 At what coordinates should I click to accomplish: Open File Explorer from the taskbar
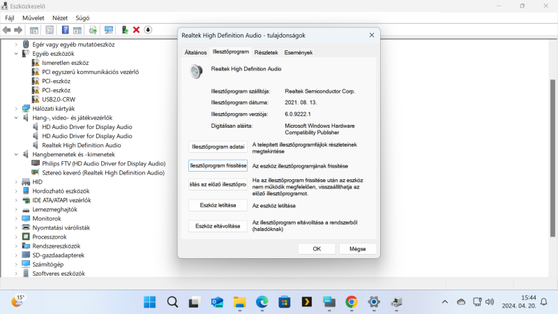[239, 302]
